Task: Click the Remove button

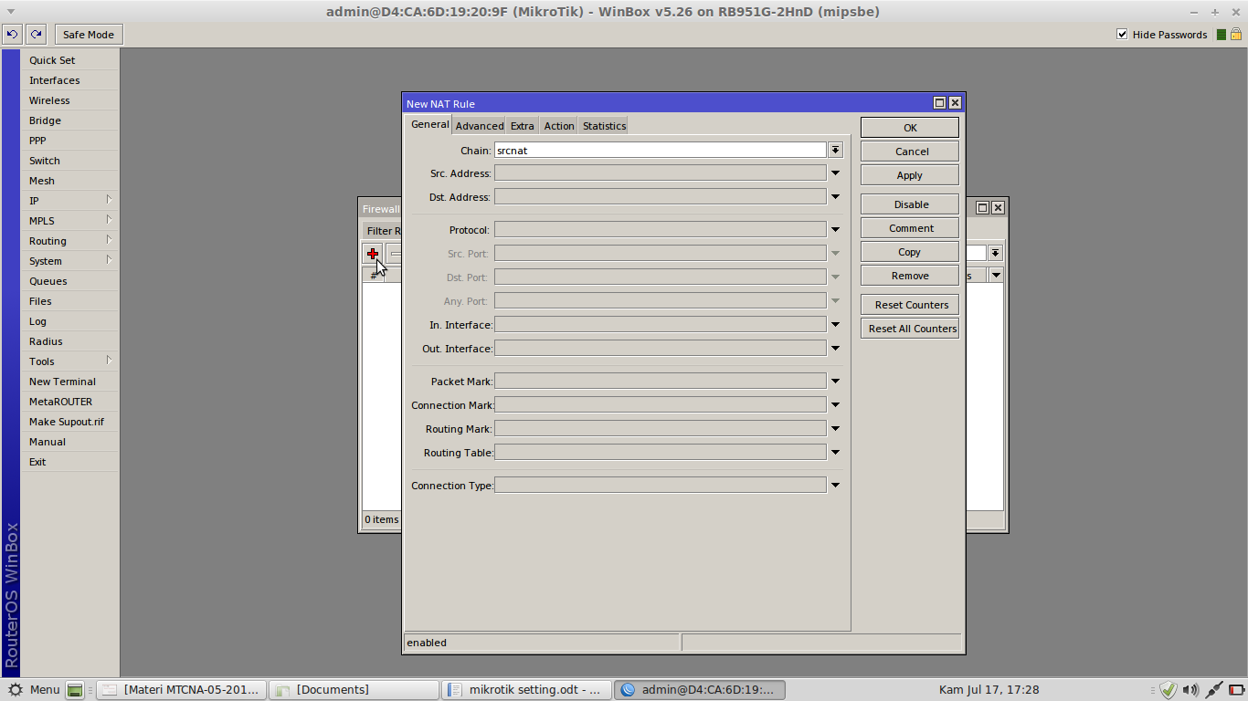Action: pos(910,276)
